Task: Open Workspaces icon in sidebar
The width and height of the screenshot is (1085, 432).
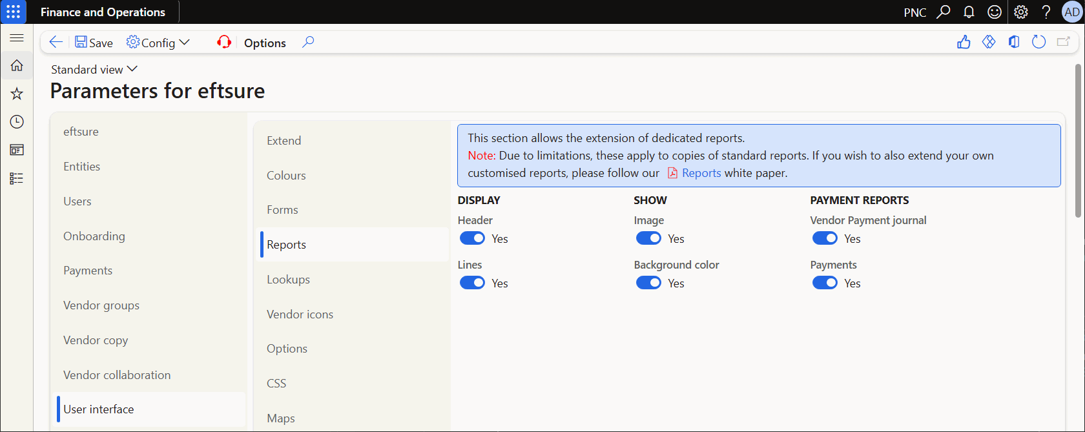Action: point(17,150)
